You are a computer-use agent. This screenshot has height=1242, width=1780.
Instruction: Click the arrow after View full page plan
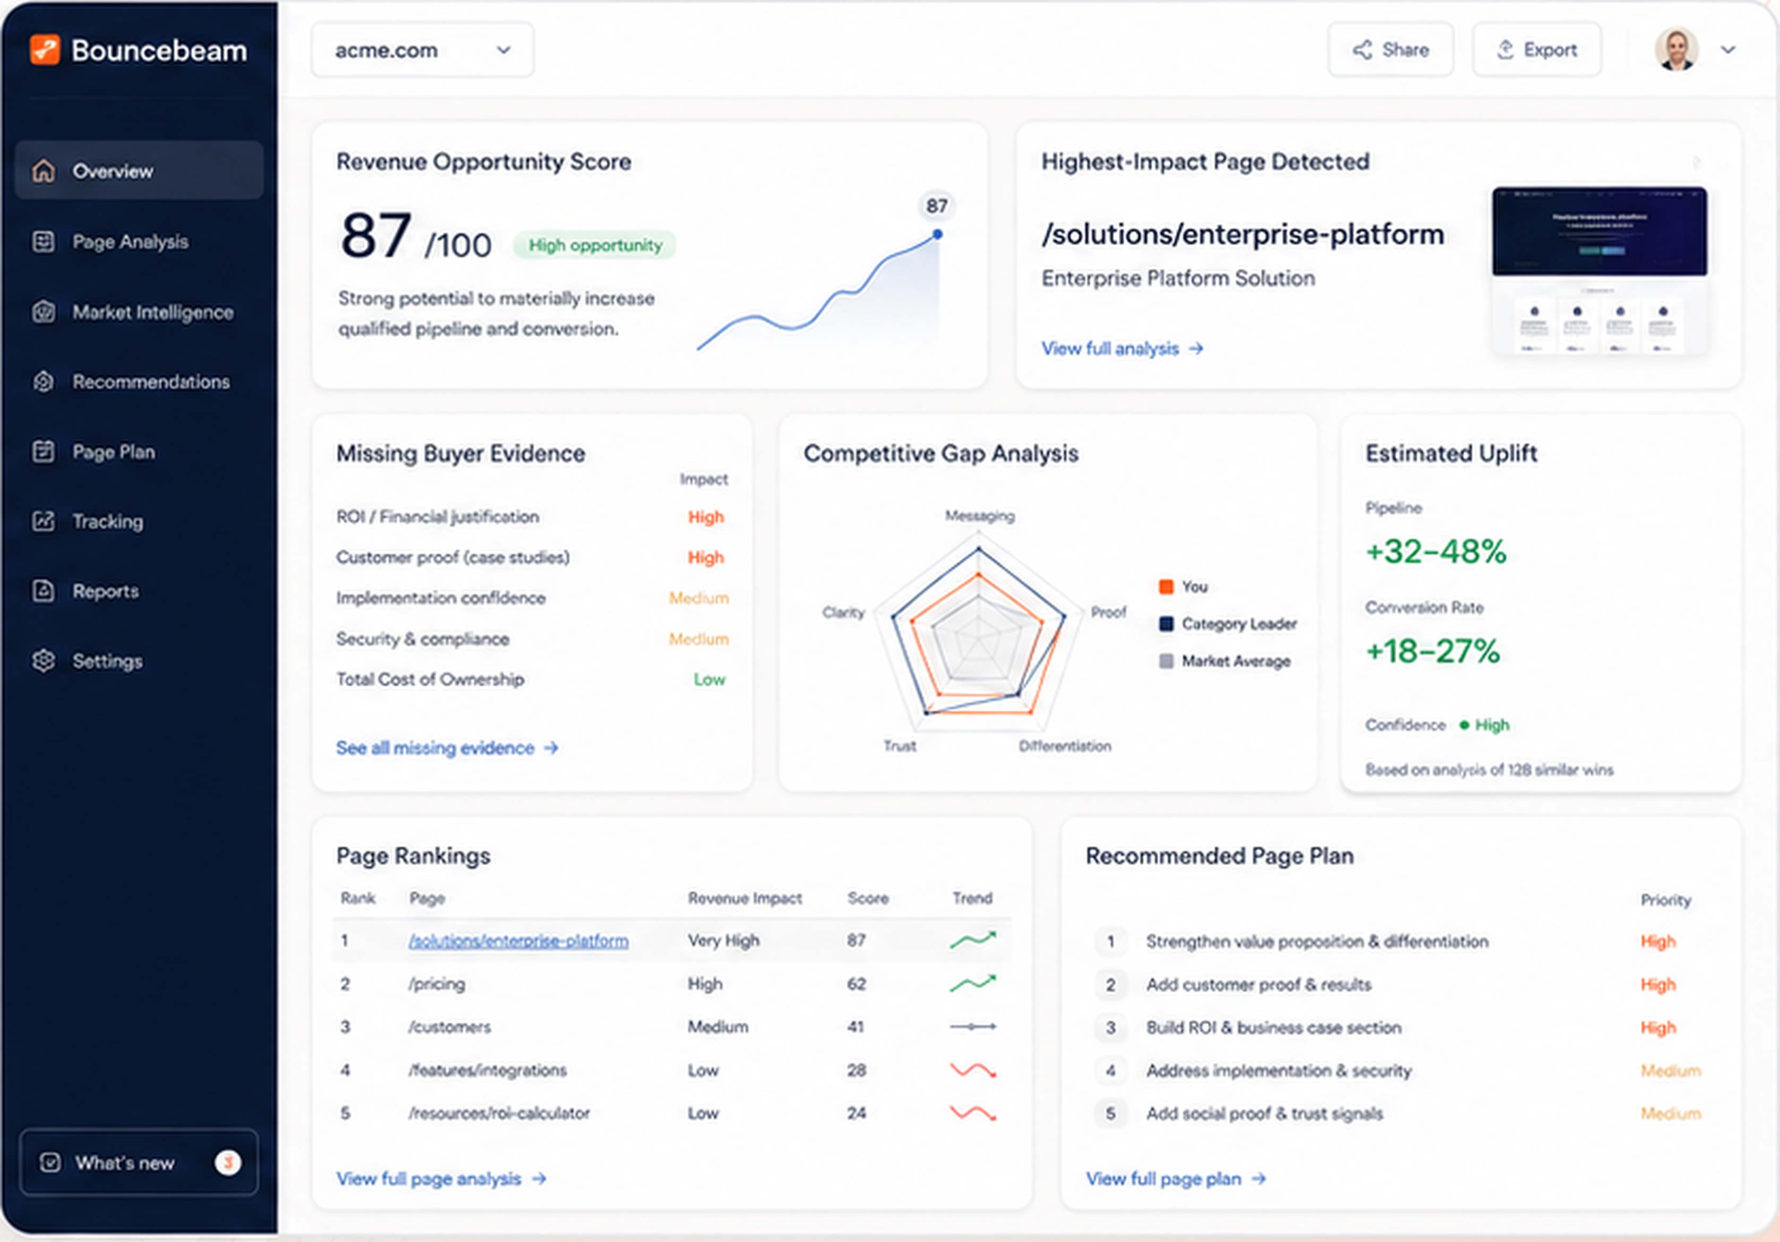click(x=1259, y=1178)
